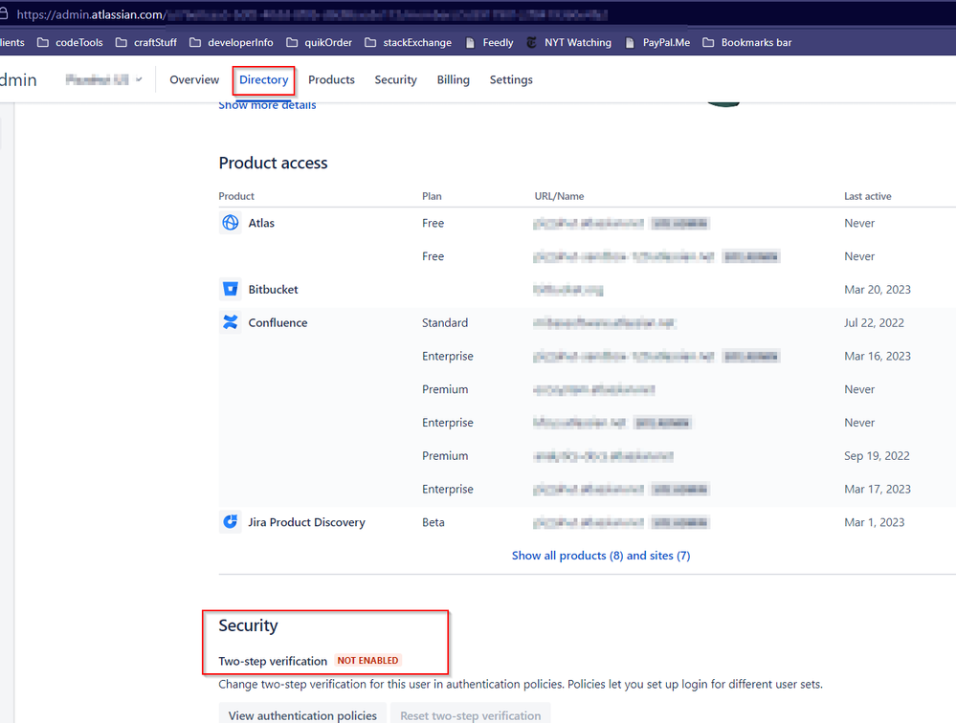Click the blurred Bitbucket URL

click(x=567, y=290)
